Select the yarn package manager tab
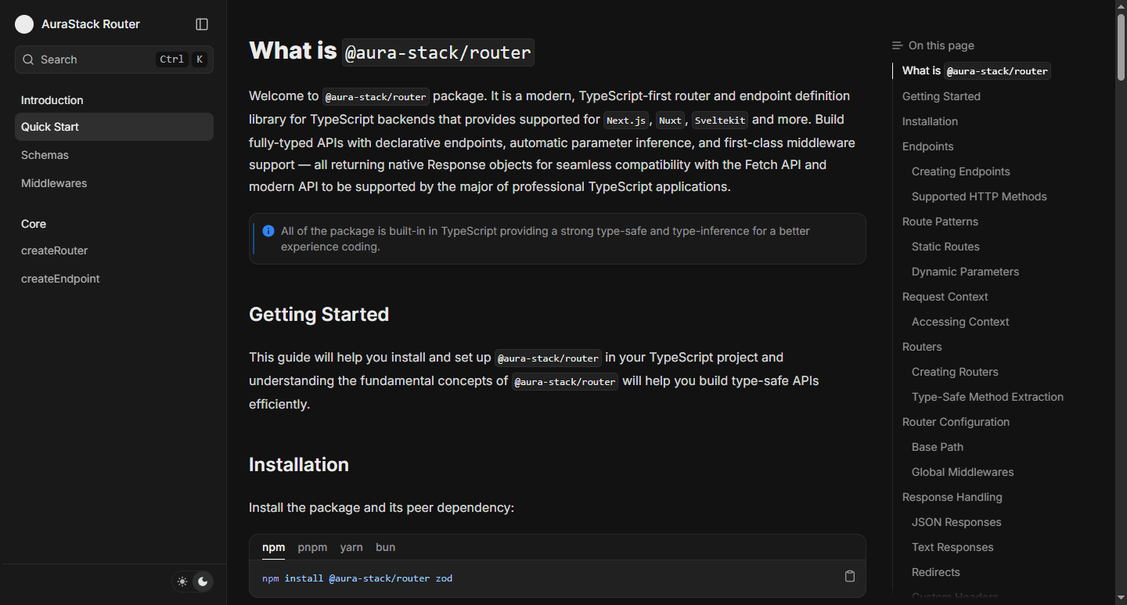This screenshot has width=1127, height=605. (x=351, y=547)
